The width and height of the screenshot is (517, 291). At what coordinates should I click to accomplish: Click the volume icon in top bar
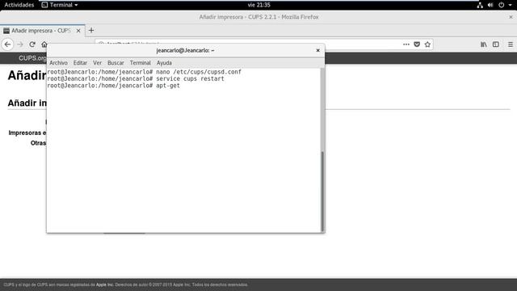[490, 5]
